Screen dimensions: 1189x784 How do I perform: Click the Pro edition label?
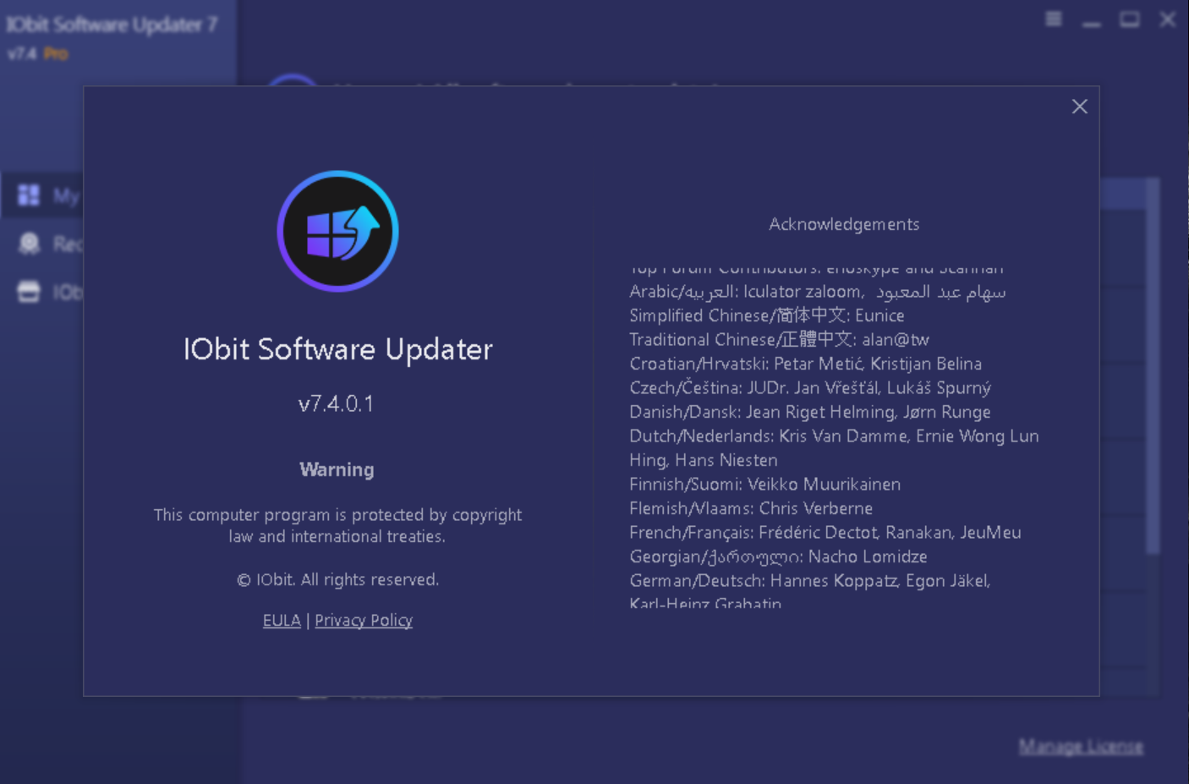tap(56, 53)
